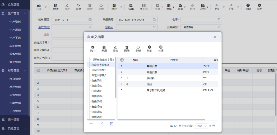Image resolution: width=277 pixels, height=135 pixels.
Task: Open the 总账管理 sidebar menu item
Action: click(15, 95)
